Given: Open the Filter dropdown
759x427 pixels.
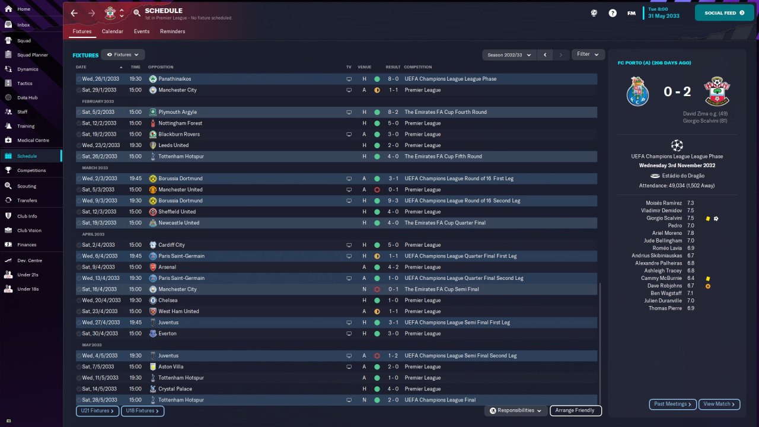Looking at the screenshot, I should point(588,54).
